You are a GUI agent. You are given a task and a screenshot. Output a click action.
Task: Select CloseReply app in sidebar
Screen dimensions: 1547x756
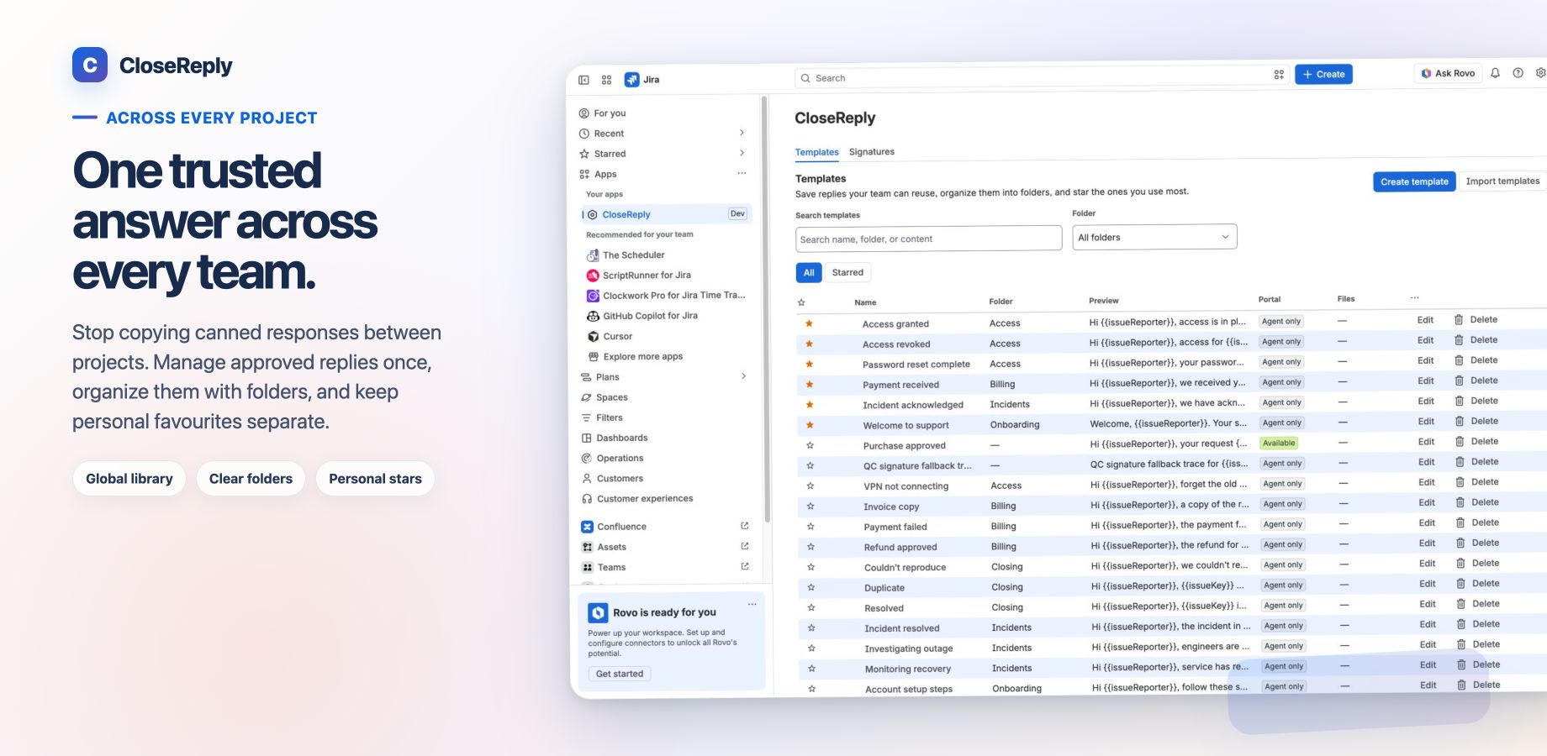pos(666,214)
